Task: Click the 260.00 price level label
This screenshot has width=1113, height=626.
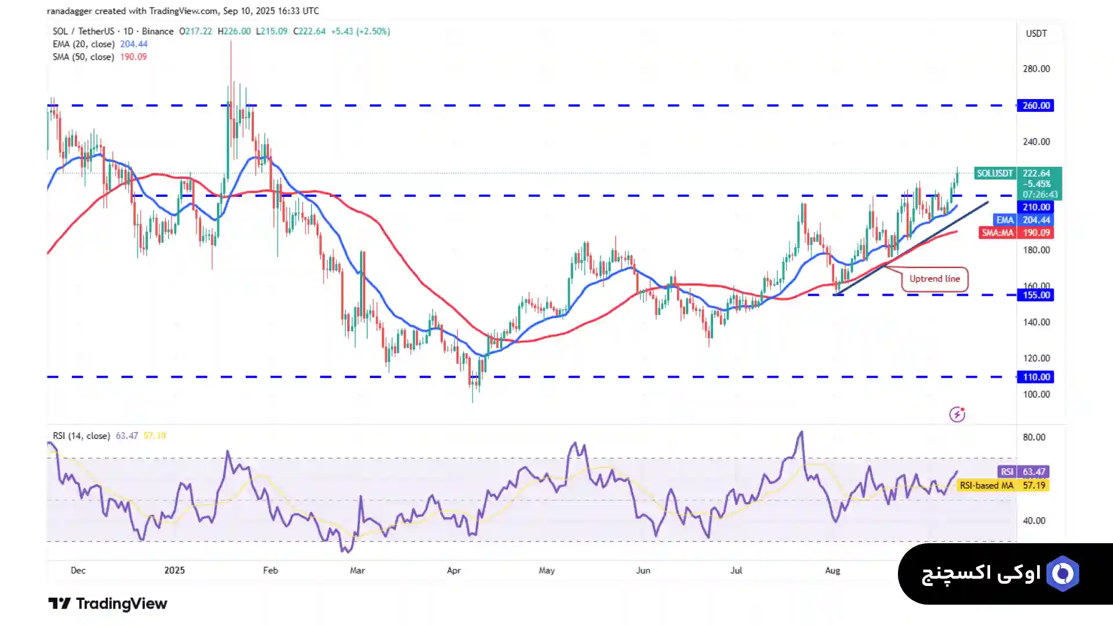Action: click(1035, 105)
